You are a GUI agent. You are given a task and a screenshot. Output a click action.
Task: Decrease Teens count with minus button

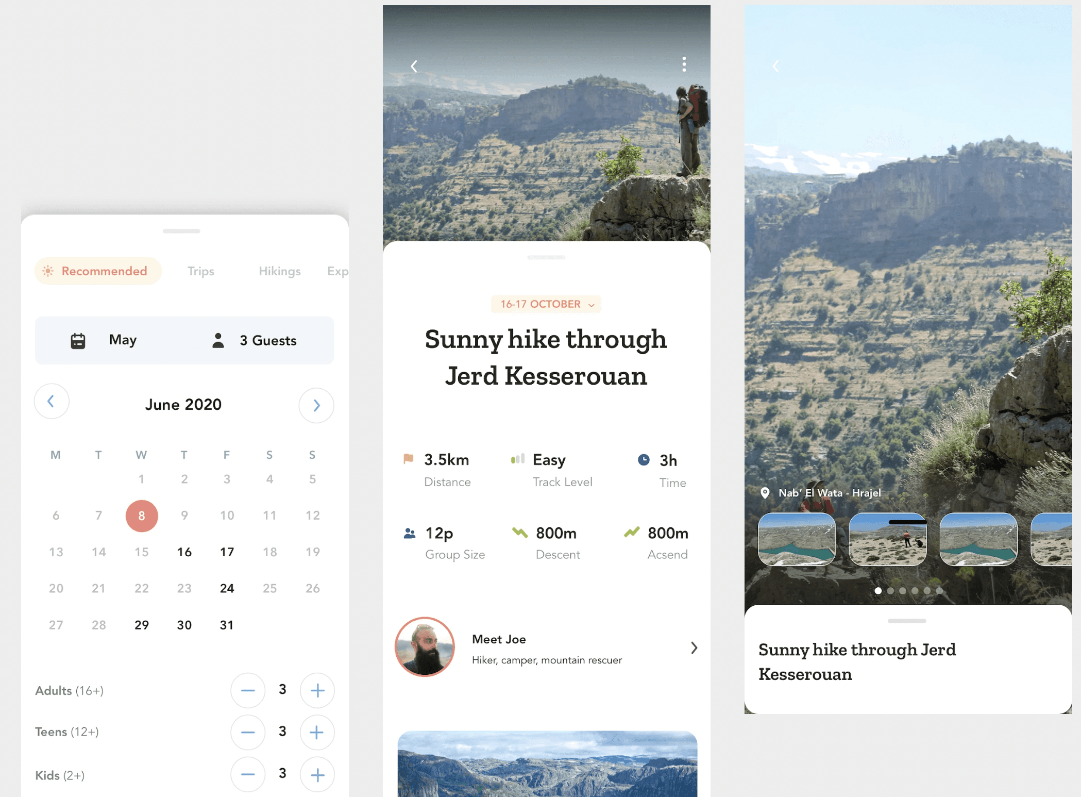(x=248, y=732)
